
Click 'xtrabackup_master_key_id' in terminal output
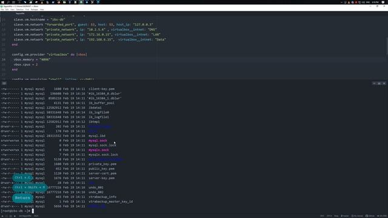(110, 202)
